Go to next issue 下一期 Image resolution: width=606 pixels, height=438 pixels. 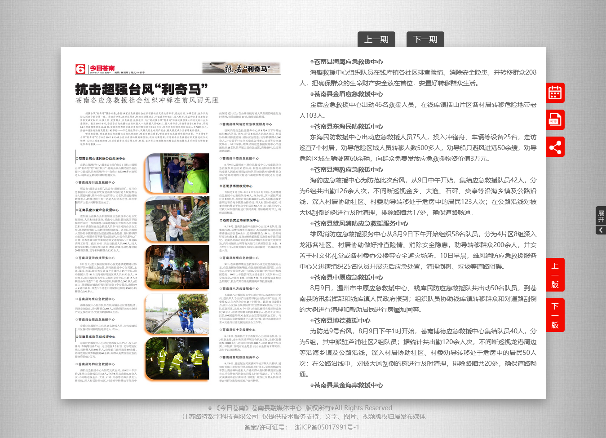[x=425, y=40]
